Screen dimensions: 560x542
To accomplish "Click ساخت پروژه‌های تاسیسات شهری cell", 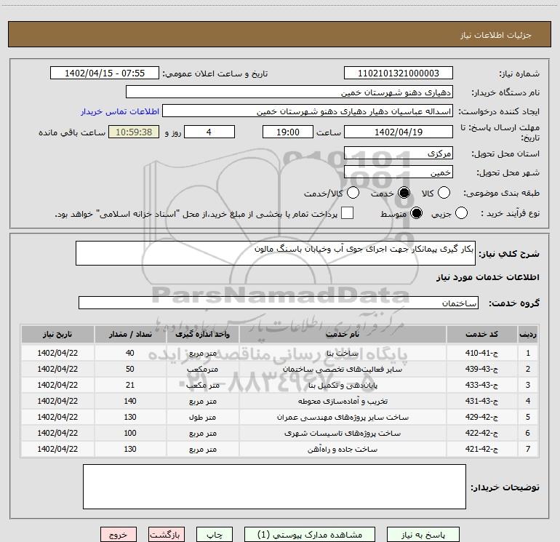I will click(x=343, y=433).
